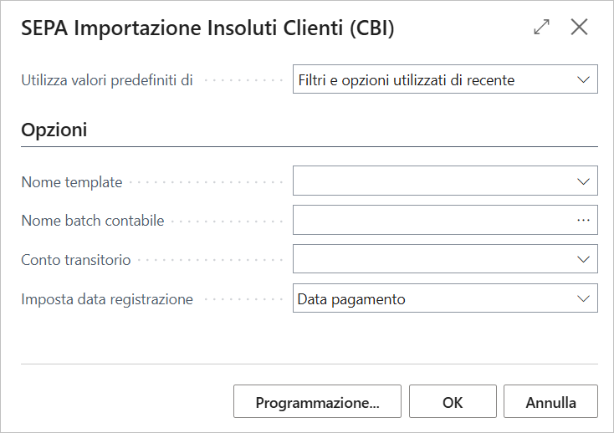Cancel with the Annulla button
The height and width of the screenshot is (433, 614).
pos(550,402)
